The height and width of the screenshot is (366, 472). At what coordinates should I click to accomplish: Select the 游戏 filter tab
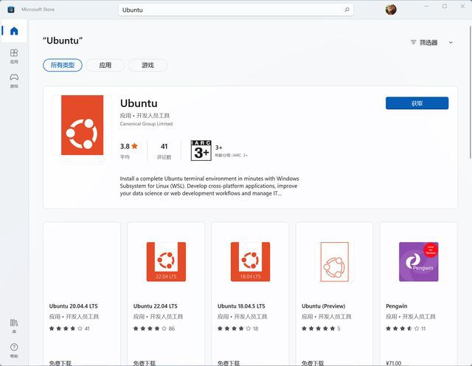click(147, 66)
